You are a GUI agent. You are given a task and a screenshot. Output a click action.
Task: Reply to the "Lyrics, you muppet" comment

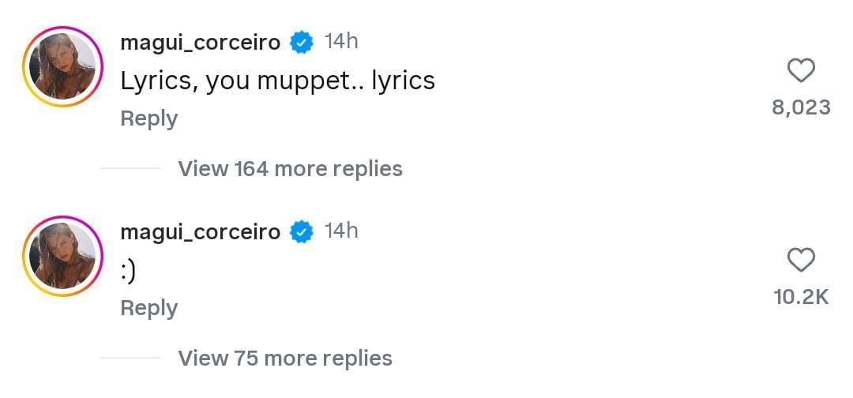click(x=148, y=118)
